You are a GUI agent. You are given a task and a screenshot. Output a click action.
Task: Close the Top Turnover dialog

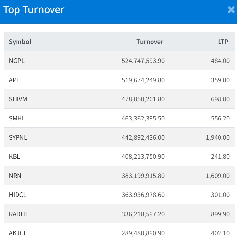(231, 10)
